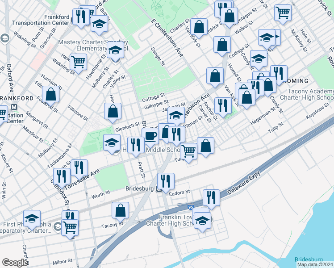The width and height of the screenshot is (334, 268).
Task: Click the Eadom St label
Action: 180,193
